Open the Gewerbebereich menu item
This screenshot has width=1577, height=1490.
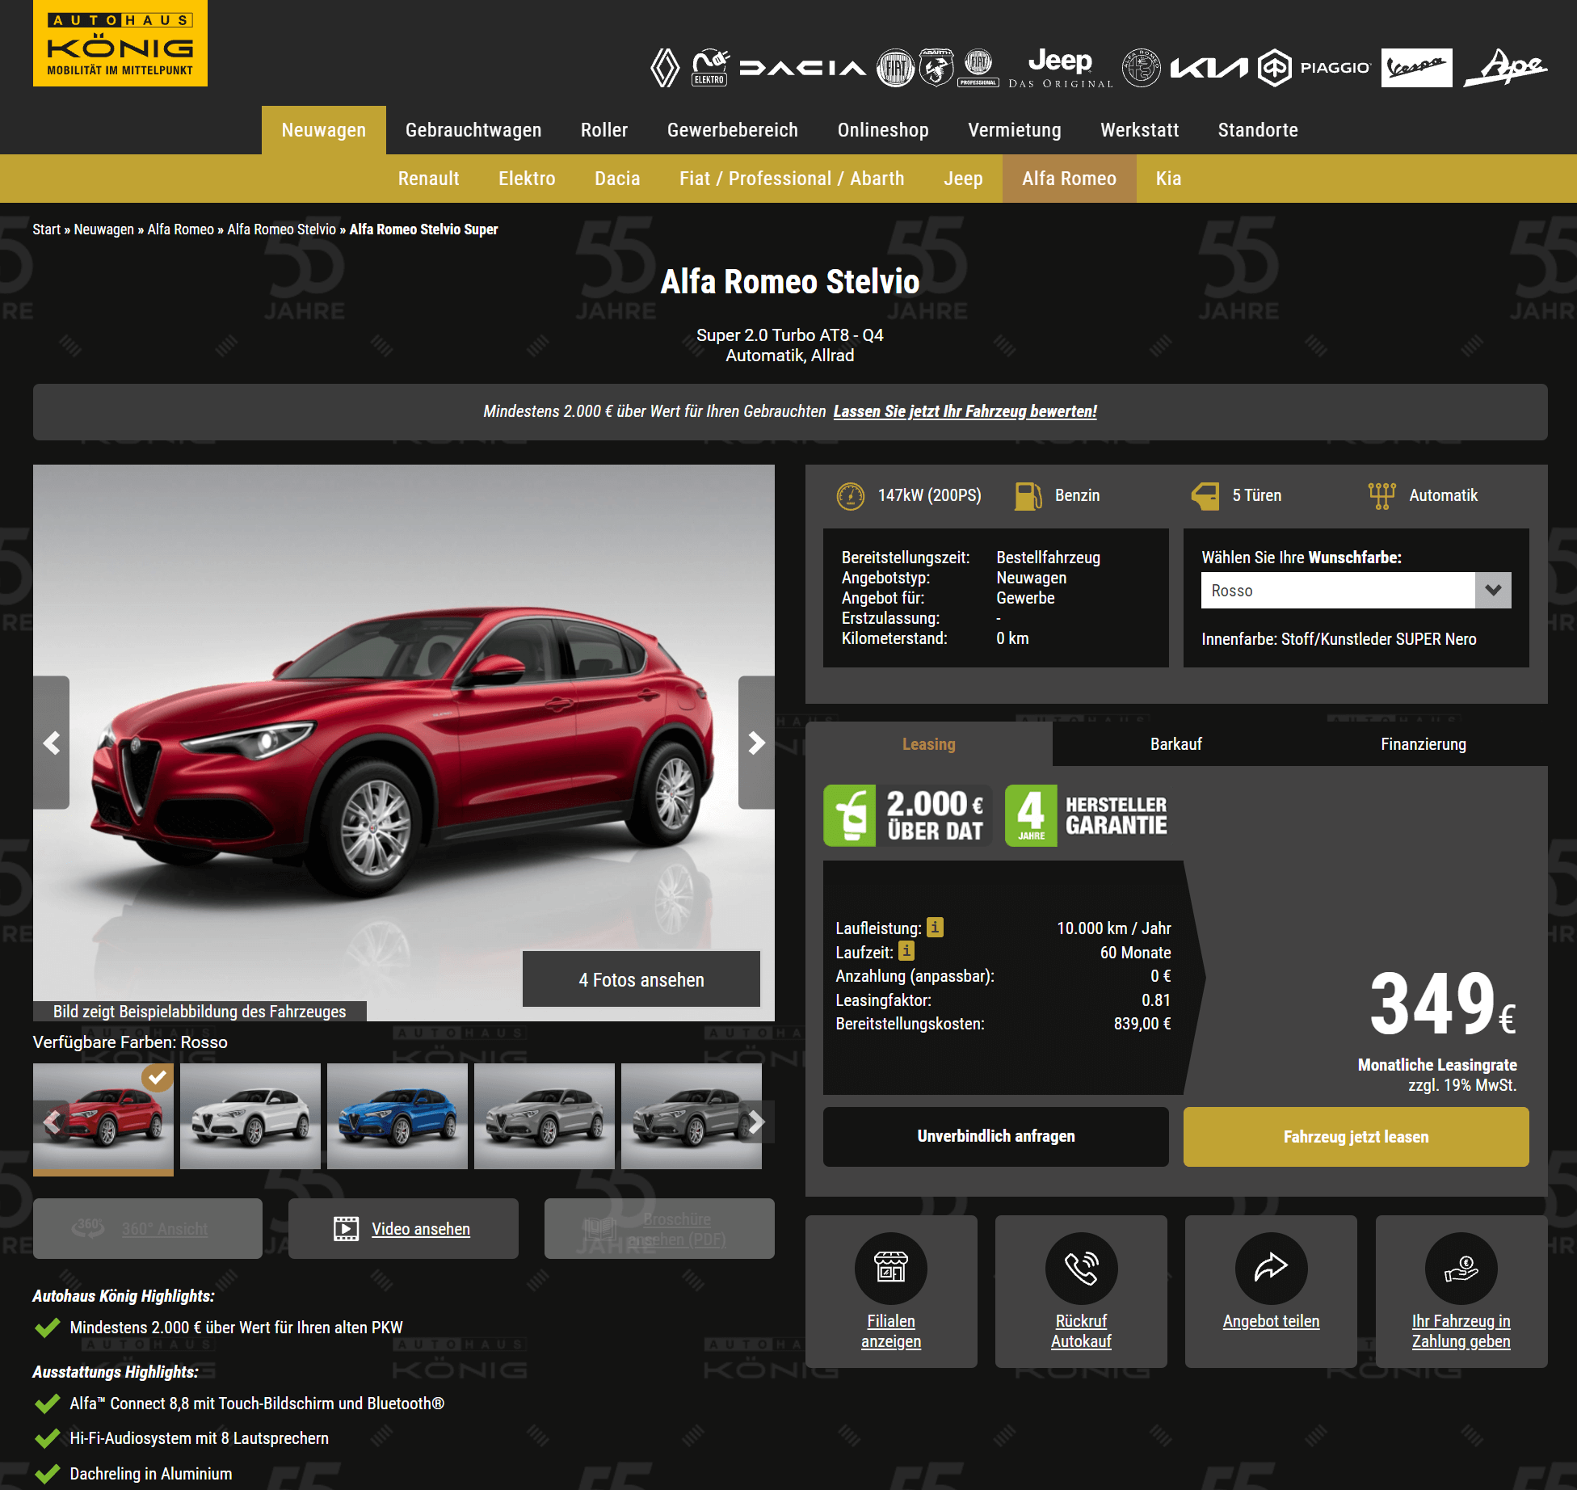coord(733,130)
